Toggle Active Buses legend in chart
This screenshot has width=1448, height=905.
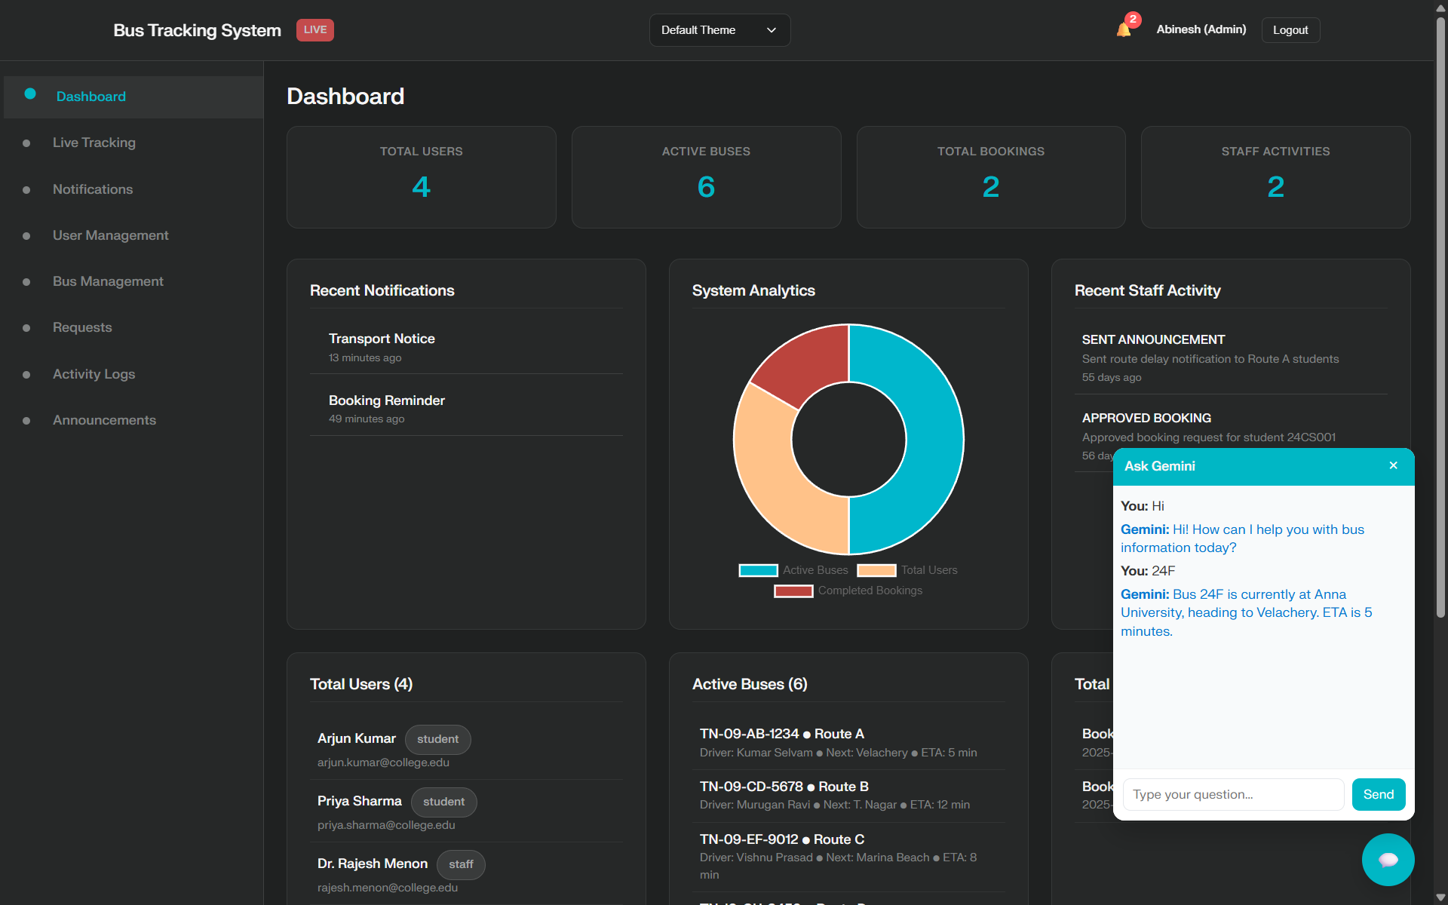[x=793, y=570]
